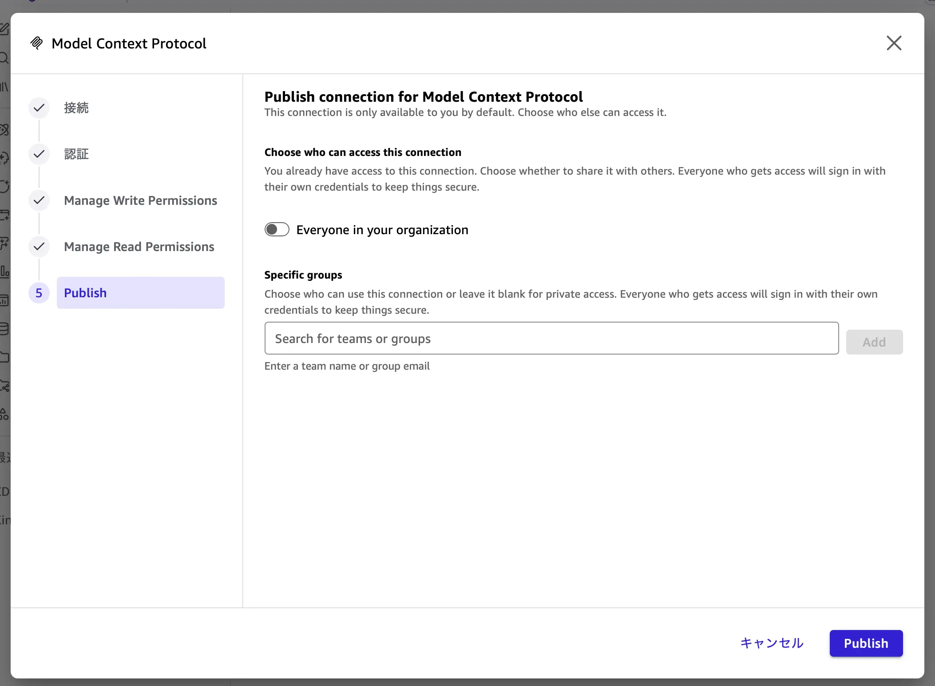Click 'Choose who can access this connection' heading
The width and height of the screenshot is (935, 686).
pyautogui.click(x=363, y=152)
